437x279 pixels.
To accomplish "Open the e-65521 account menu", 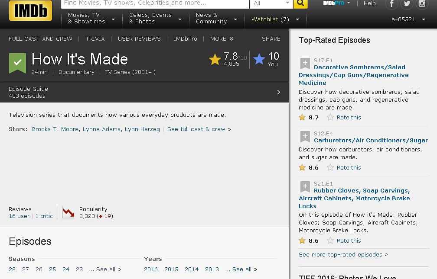I will [x=408, y=19].
